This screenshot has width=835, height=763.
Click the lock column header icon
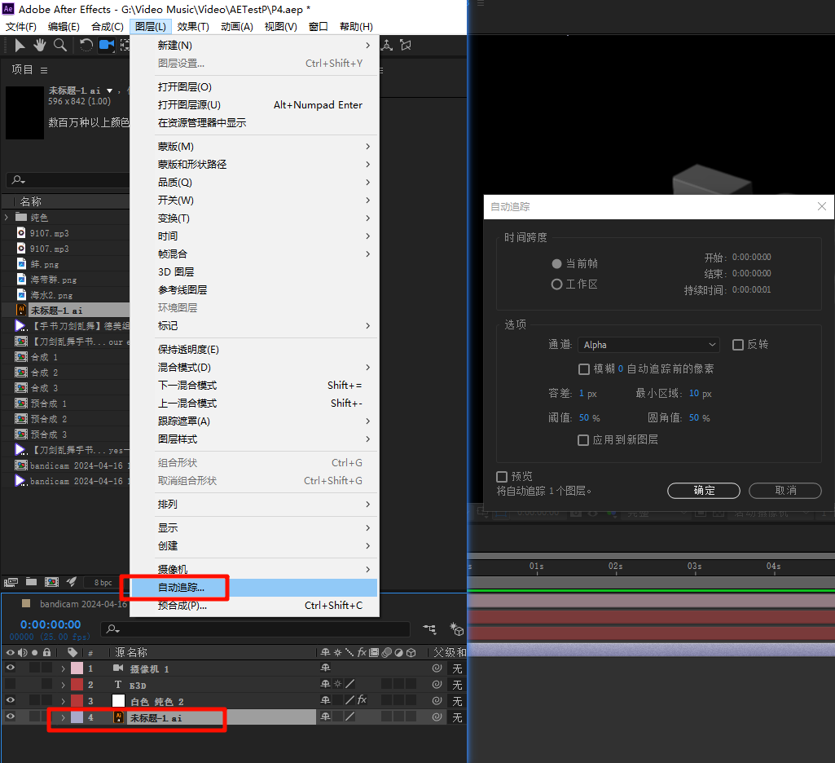[x=47, y=652]
